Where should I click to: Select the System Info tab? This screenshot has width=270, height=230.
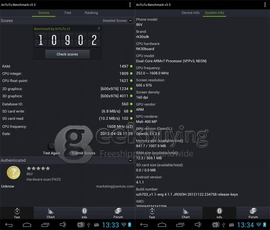coord(214,13)
